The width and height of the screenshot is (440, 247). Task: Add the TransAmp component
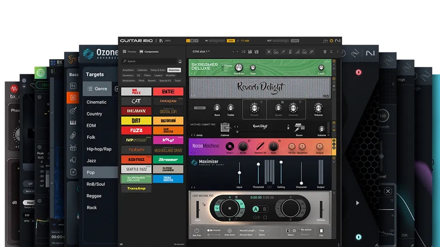point(137,189)
